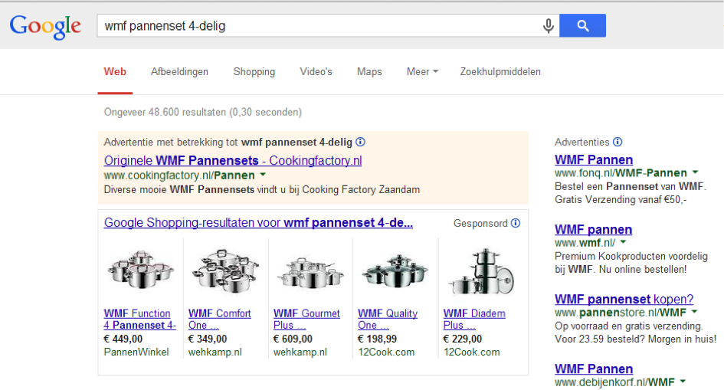Switch to the Shopping tab
The width and height of the screenshot is (724, 390).
pos(254,71)
